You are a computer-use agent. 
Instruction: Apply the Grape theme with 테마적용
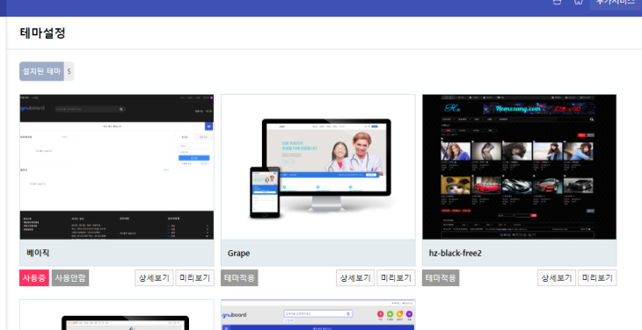coord(239,277)
